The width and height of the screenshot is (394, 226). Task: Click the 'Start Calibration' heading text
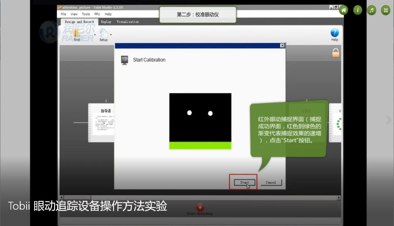click(x=149, y=60)
